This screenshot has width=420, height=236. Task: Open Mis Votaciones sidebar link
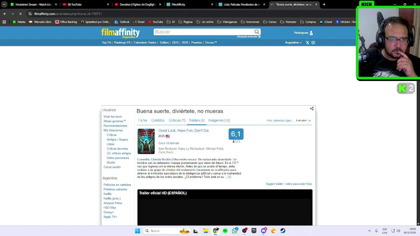(x=113, y=130)
